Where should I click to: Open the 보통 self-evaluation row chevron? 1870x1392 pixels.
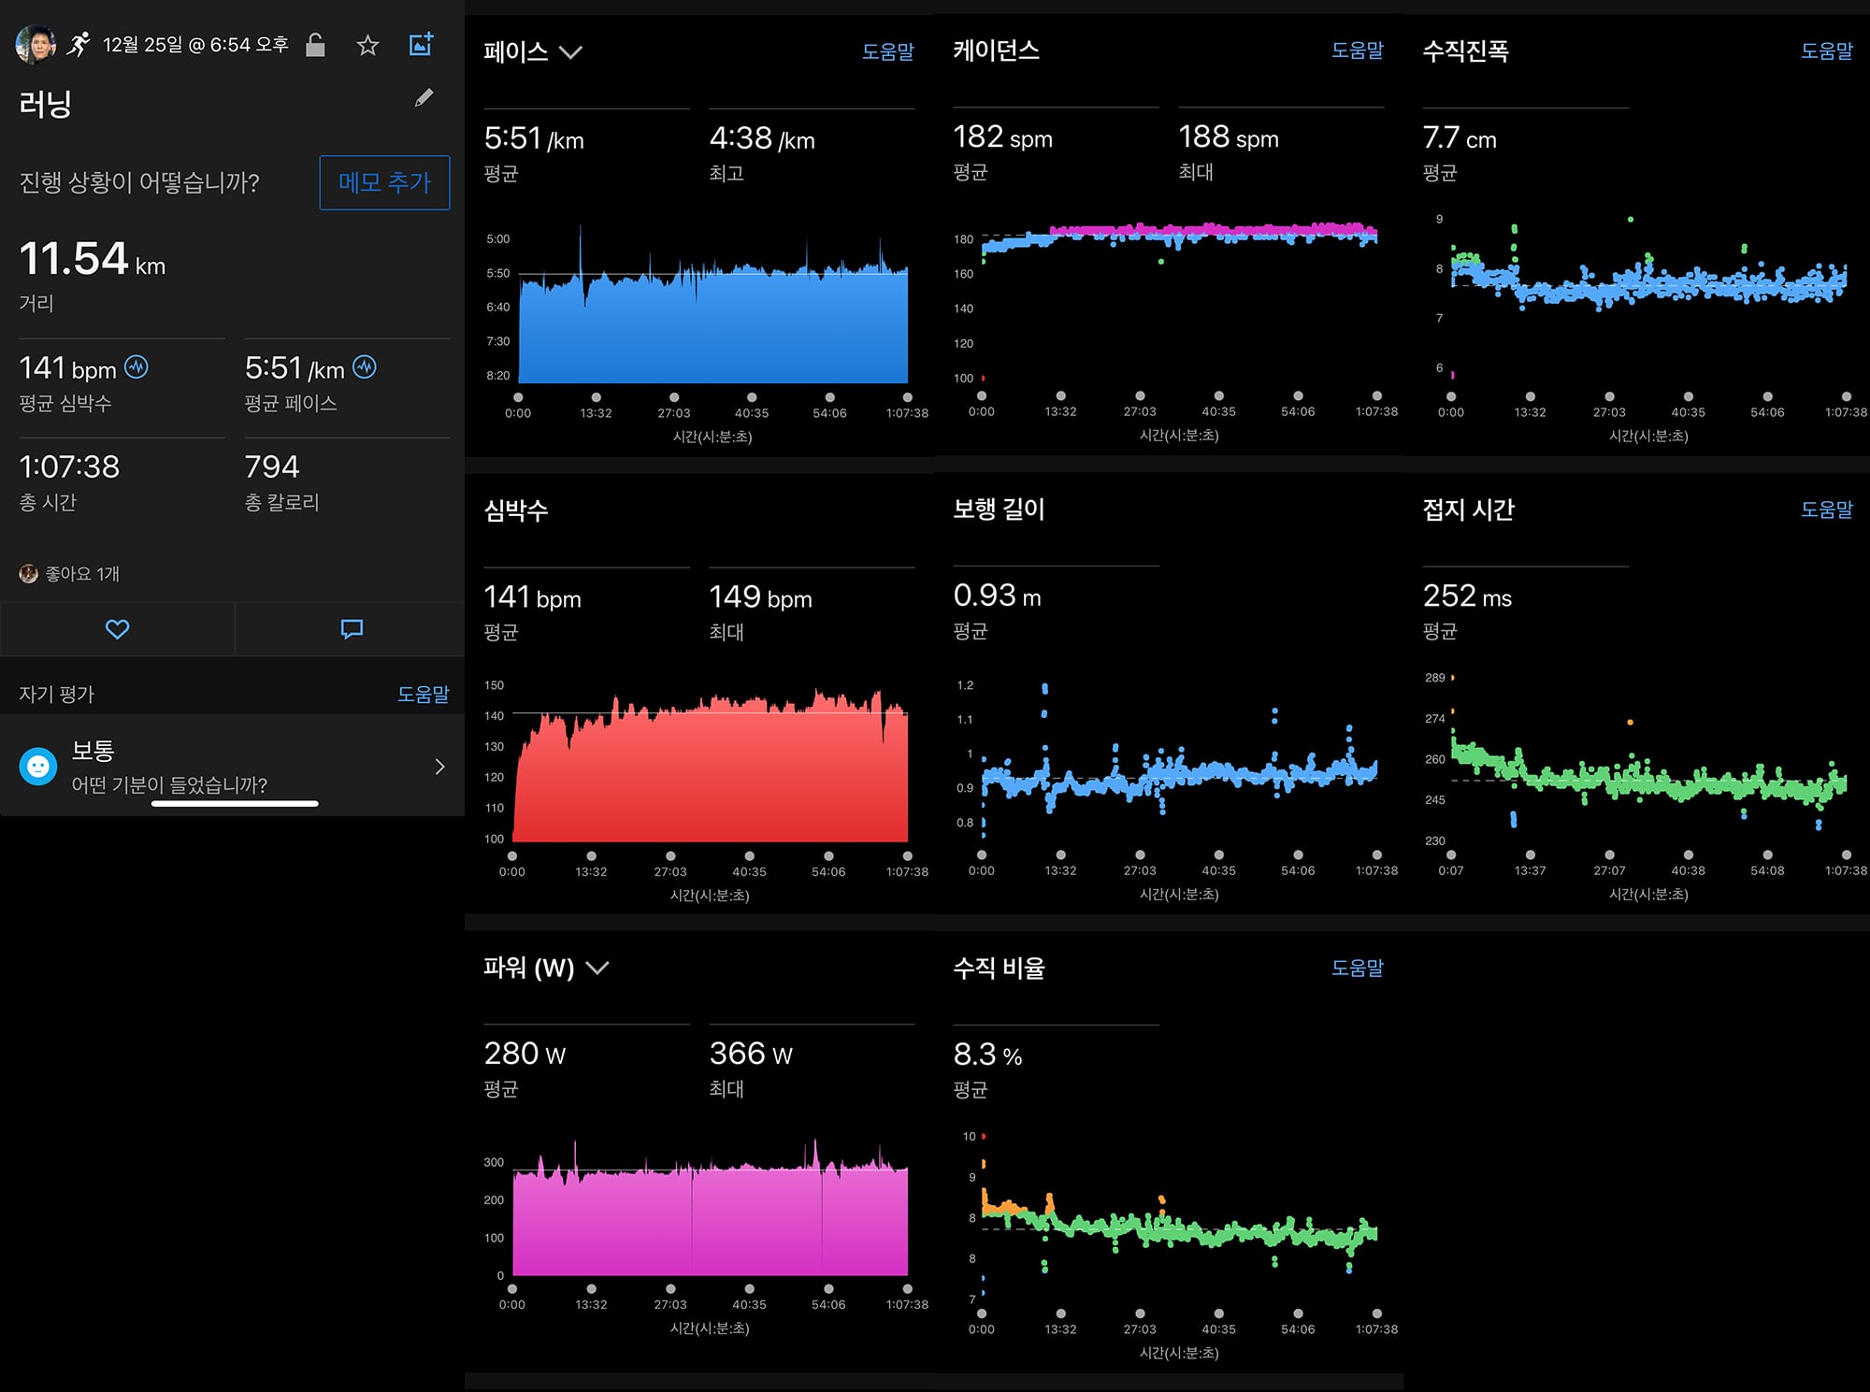[439, 767]
